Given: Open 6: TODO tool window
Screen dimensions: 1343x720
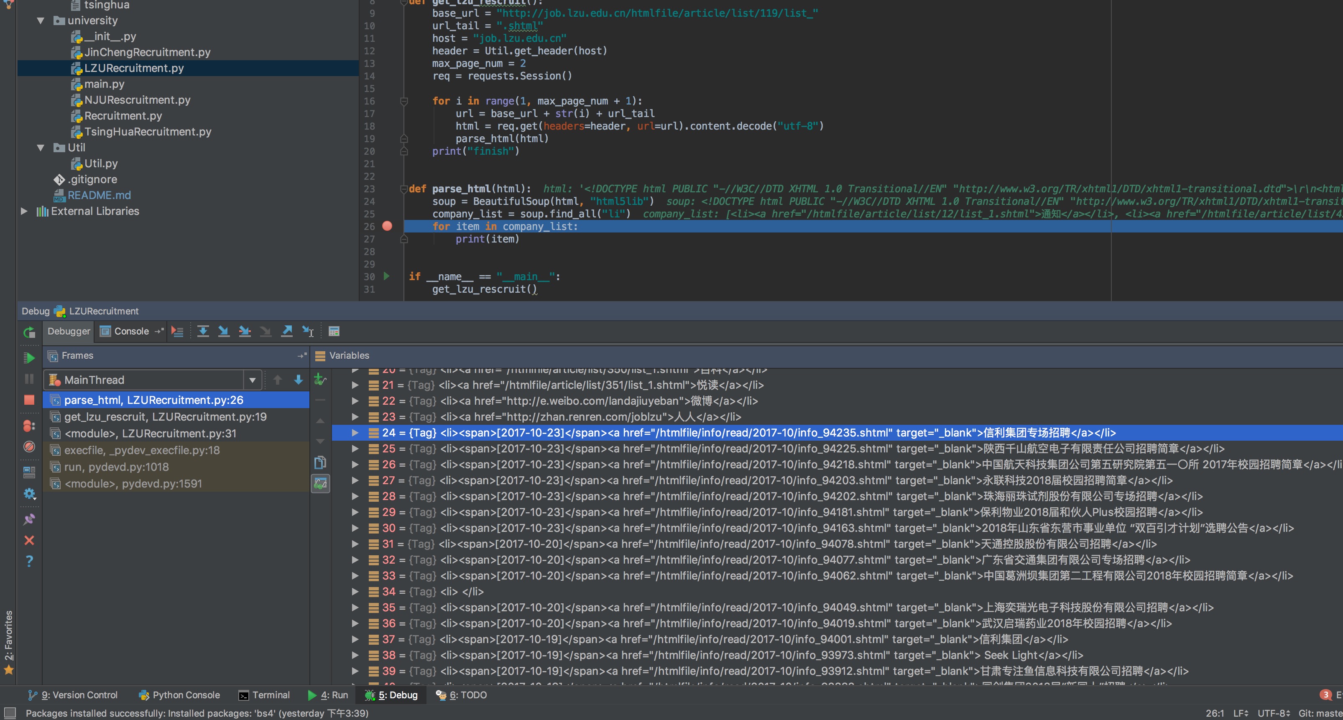Looking at the screenshot, I should point(462,695).
